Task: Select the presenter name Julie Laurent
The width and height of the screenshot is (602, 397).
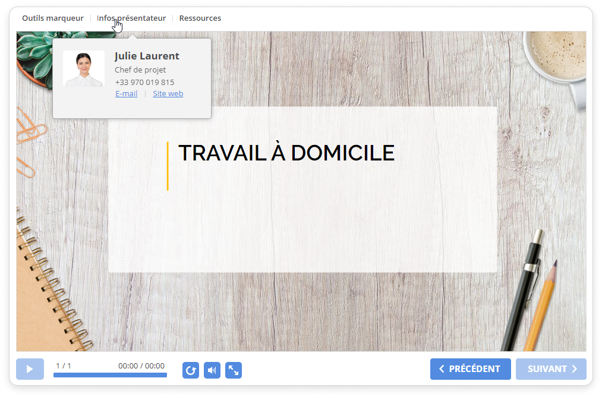Action: [147, 56]
